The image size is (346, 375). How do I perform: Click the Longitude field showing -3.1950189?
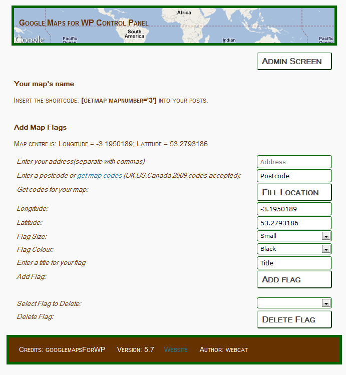pyautogui.click(x=294, y=209)
